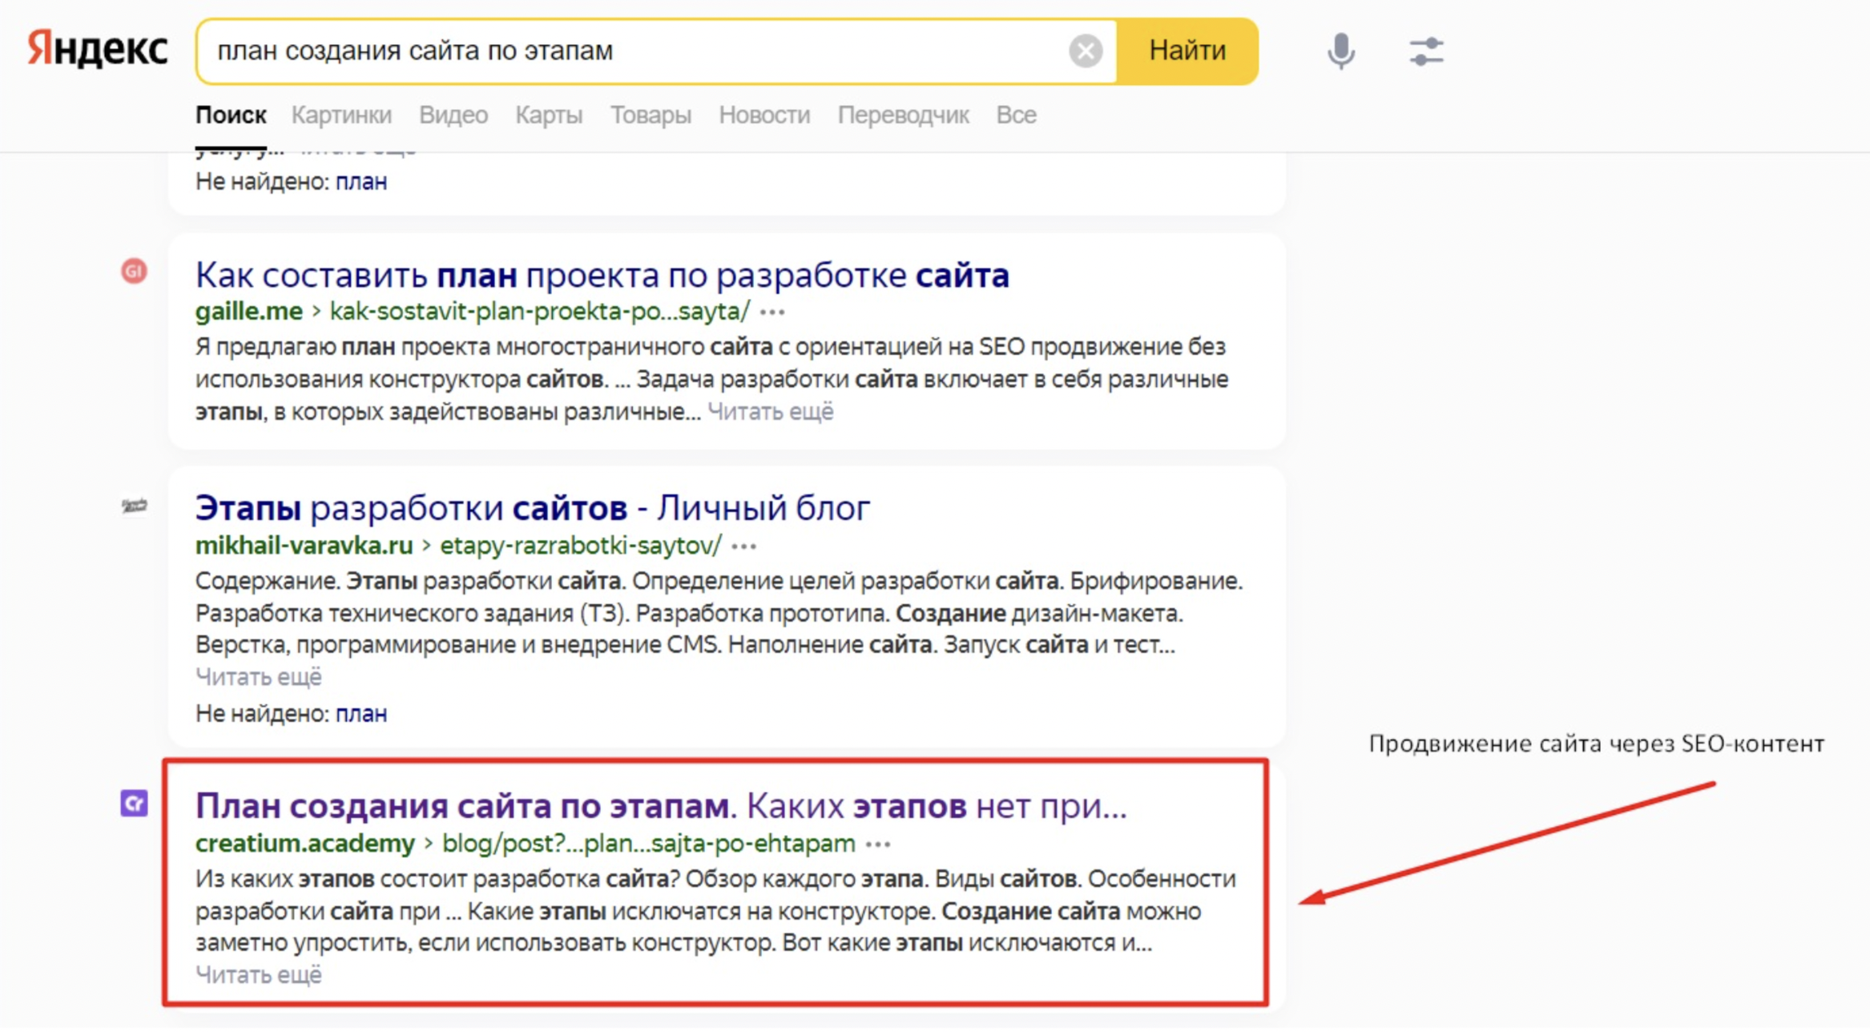
Task: Click the creatium.academy domain link
Action: (x=305, y=844)
